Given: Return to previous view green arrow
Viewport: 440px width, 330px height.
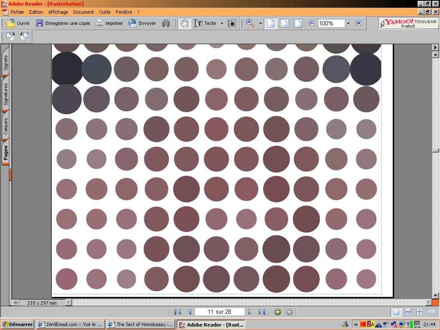Looking at the screenshot, I should pyautogui.click(x=278, y=312).
